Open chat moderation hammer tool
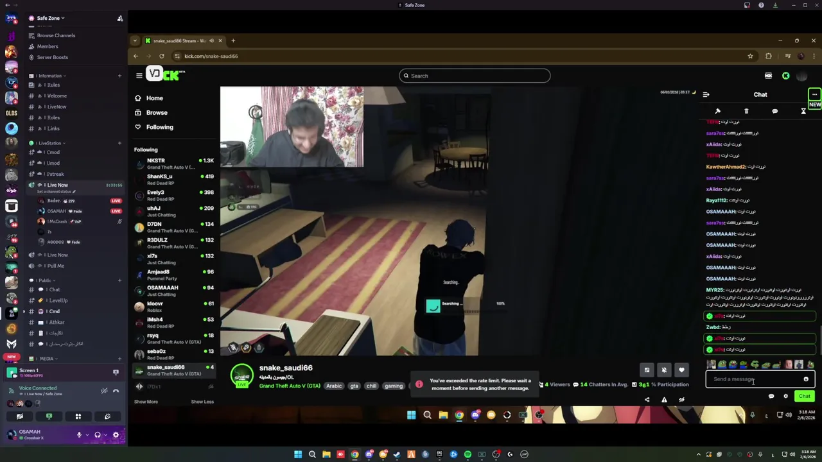Viewport: 822px width, 462px height. (x=717, y=111)
